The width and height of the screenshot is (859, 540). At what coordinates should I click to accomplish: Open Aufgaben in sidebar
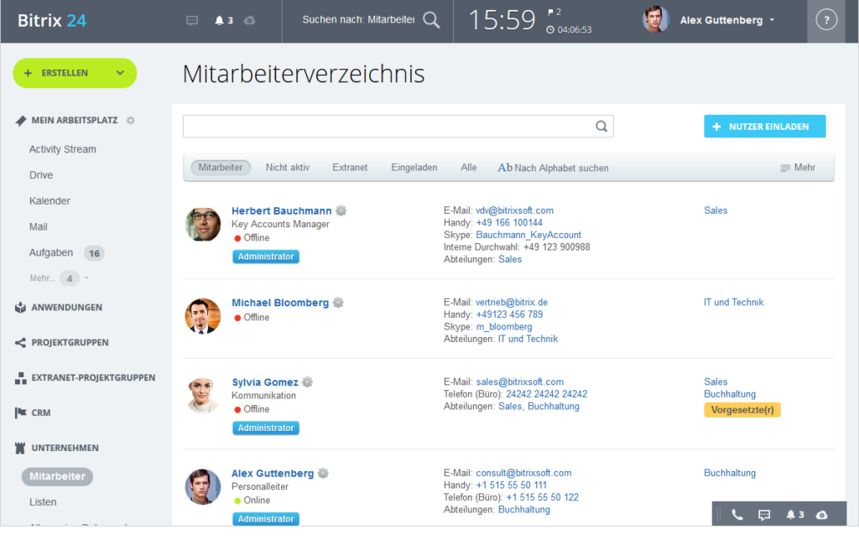click(x=51, y=252)
